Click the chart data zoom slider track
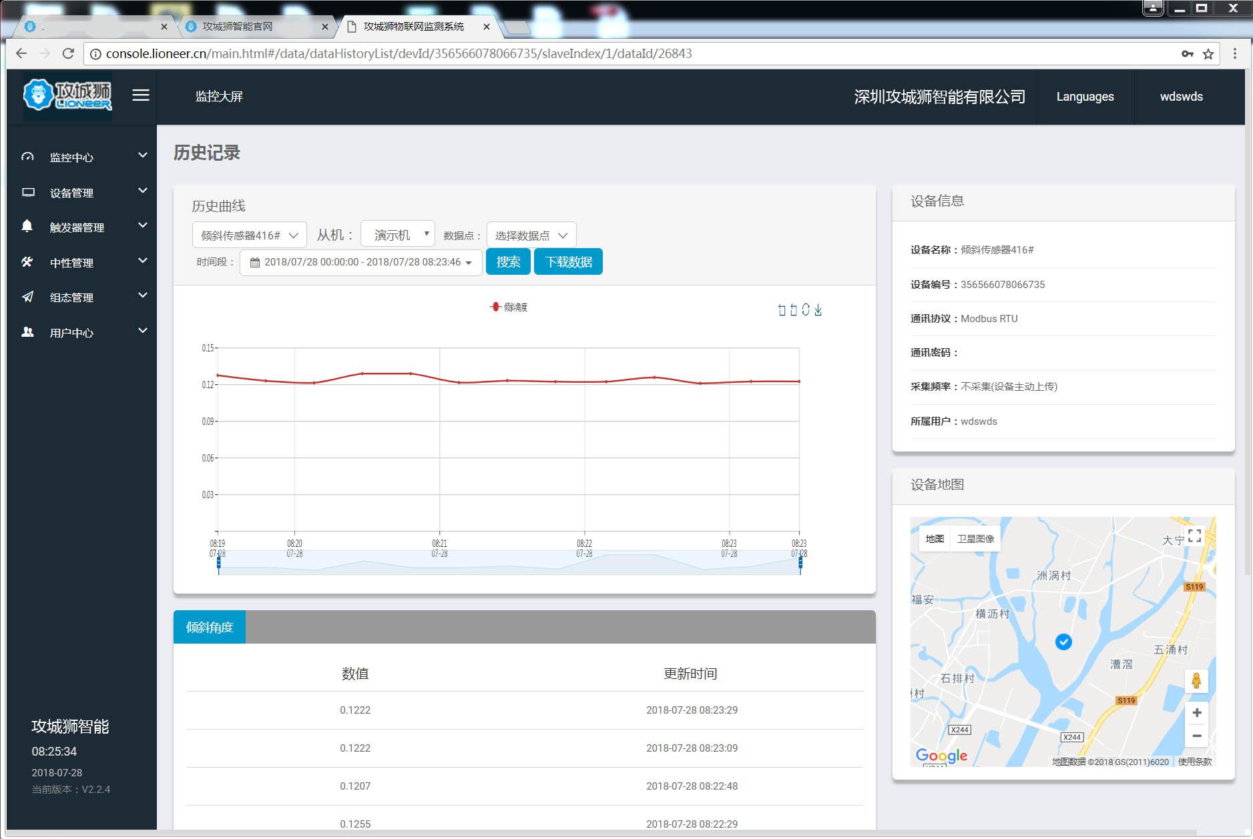Image resolution: width=1253 pixels, height=839 pixels. (509, 562)
